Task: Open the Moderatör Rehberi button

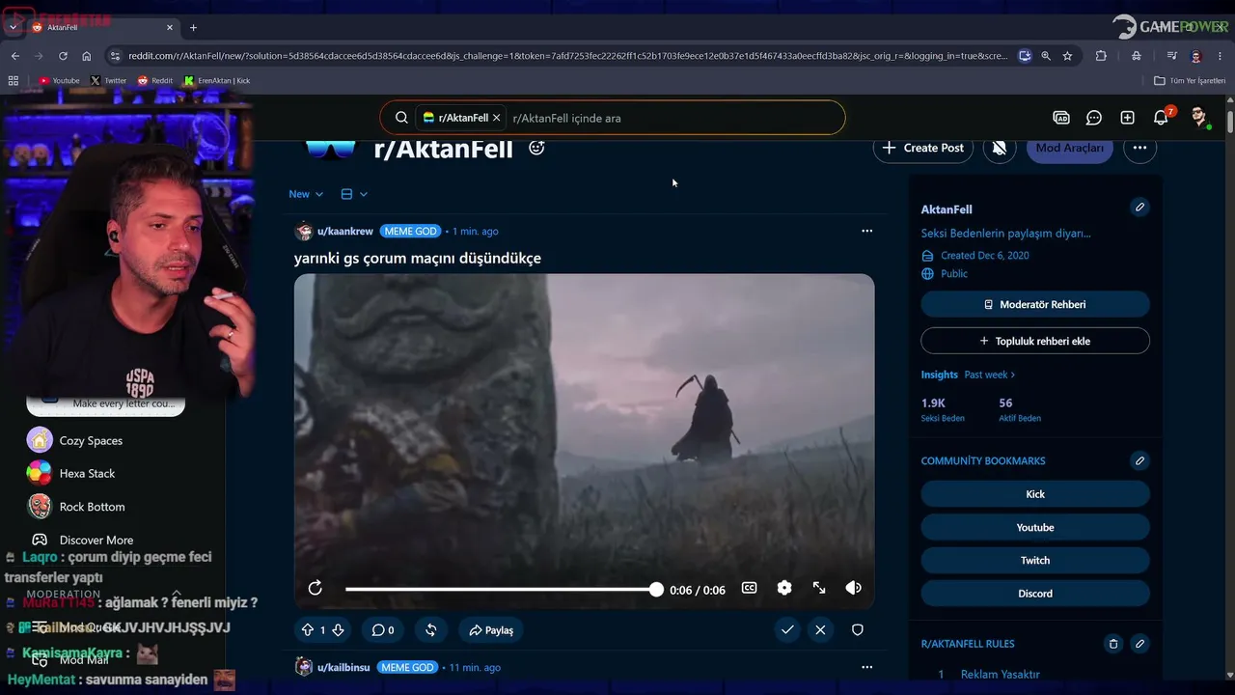Action: (1035, 304)
